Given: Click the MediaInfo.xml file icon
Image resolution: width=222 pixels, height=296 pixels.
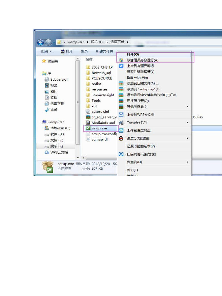Looking at the screenshot, I should pos(88,123).
